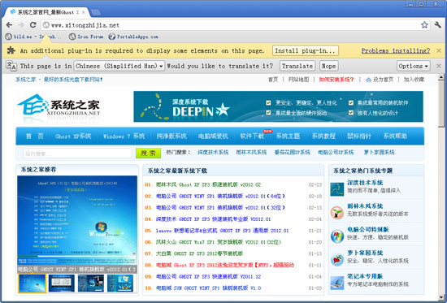Screen dimensions: 447x303
Task: Open the 系统帮助 menu item
Action: [395, 136]
